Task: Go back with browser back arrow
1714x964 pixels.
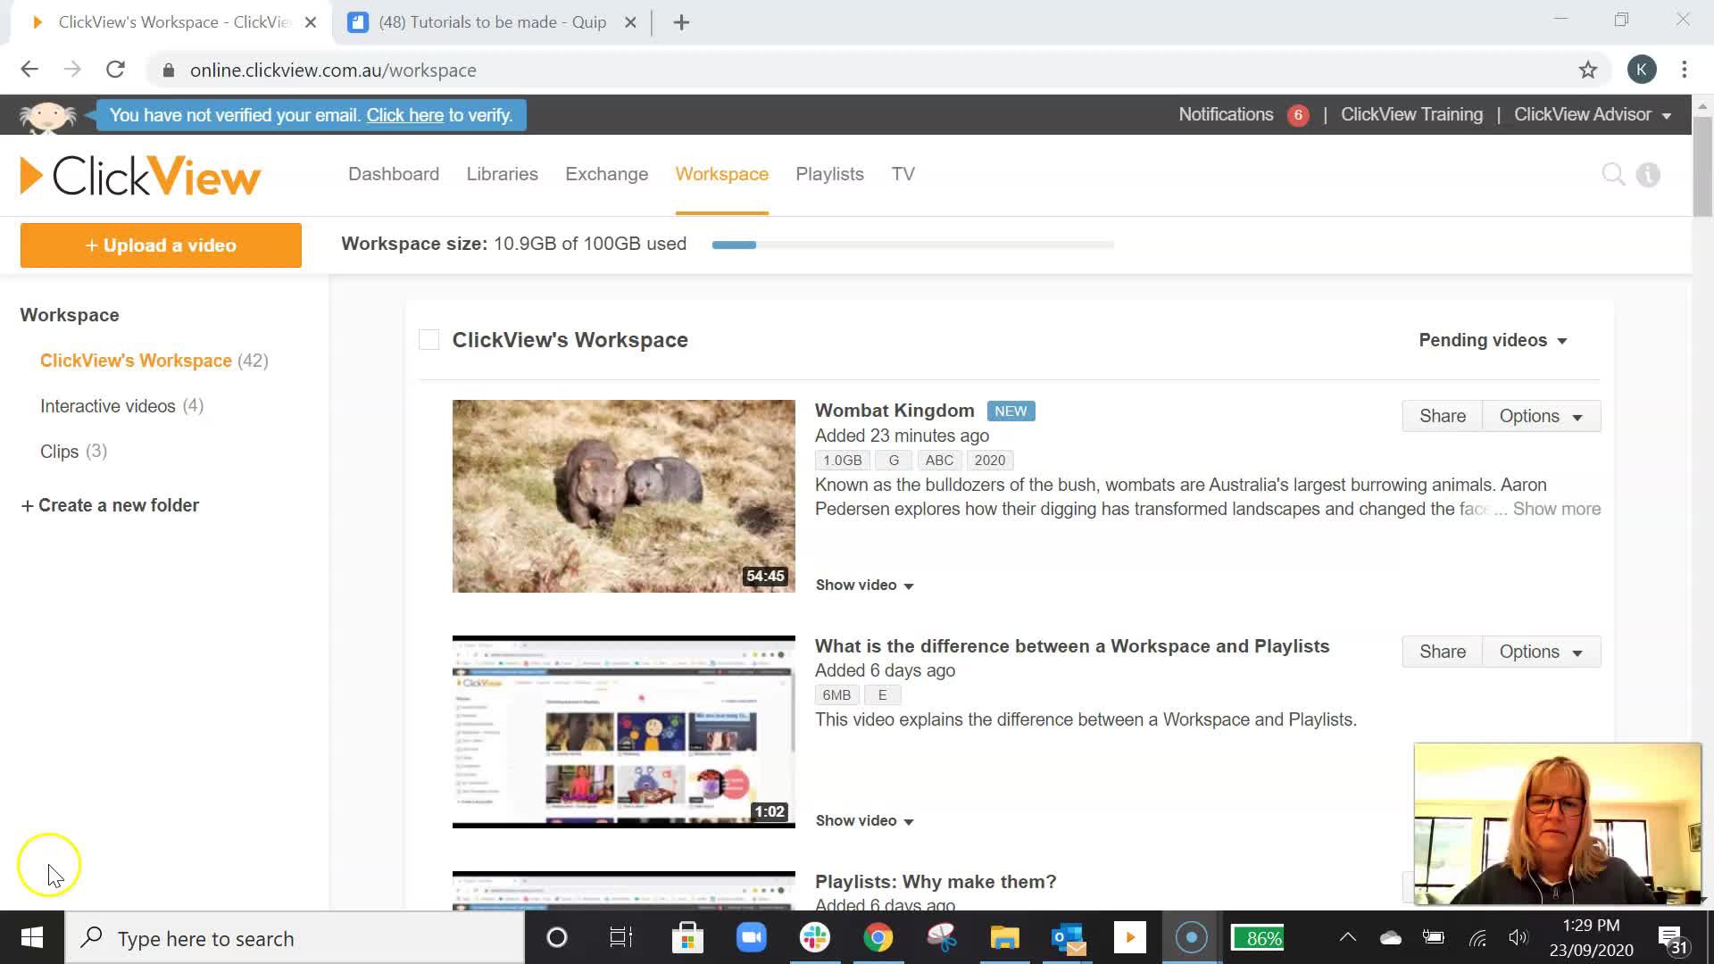Action: click(29, 70)
